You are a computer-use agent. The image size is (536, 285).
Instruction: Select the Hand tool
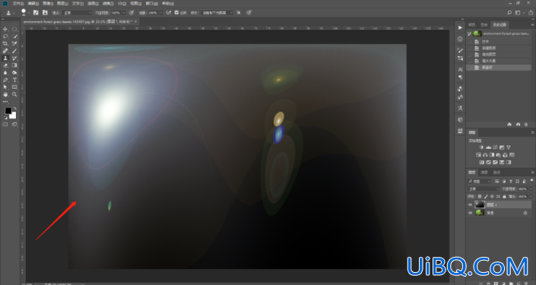coord(5,94)
